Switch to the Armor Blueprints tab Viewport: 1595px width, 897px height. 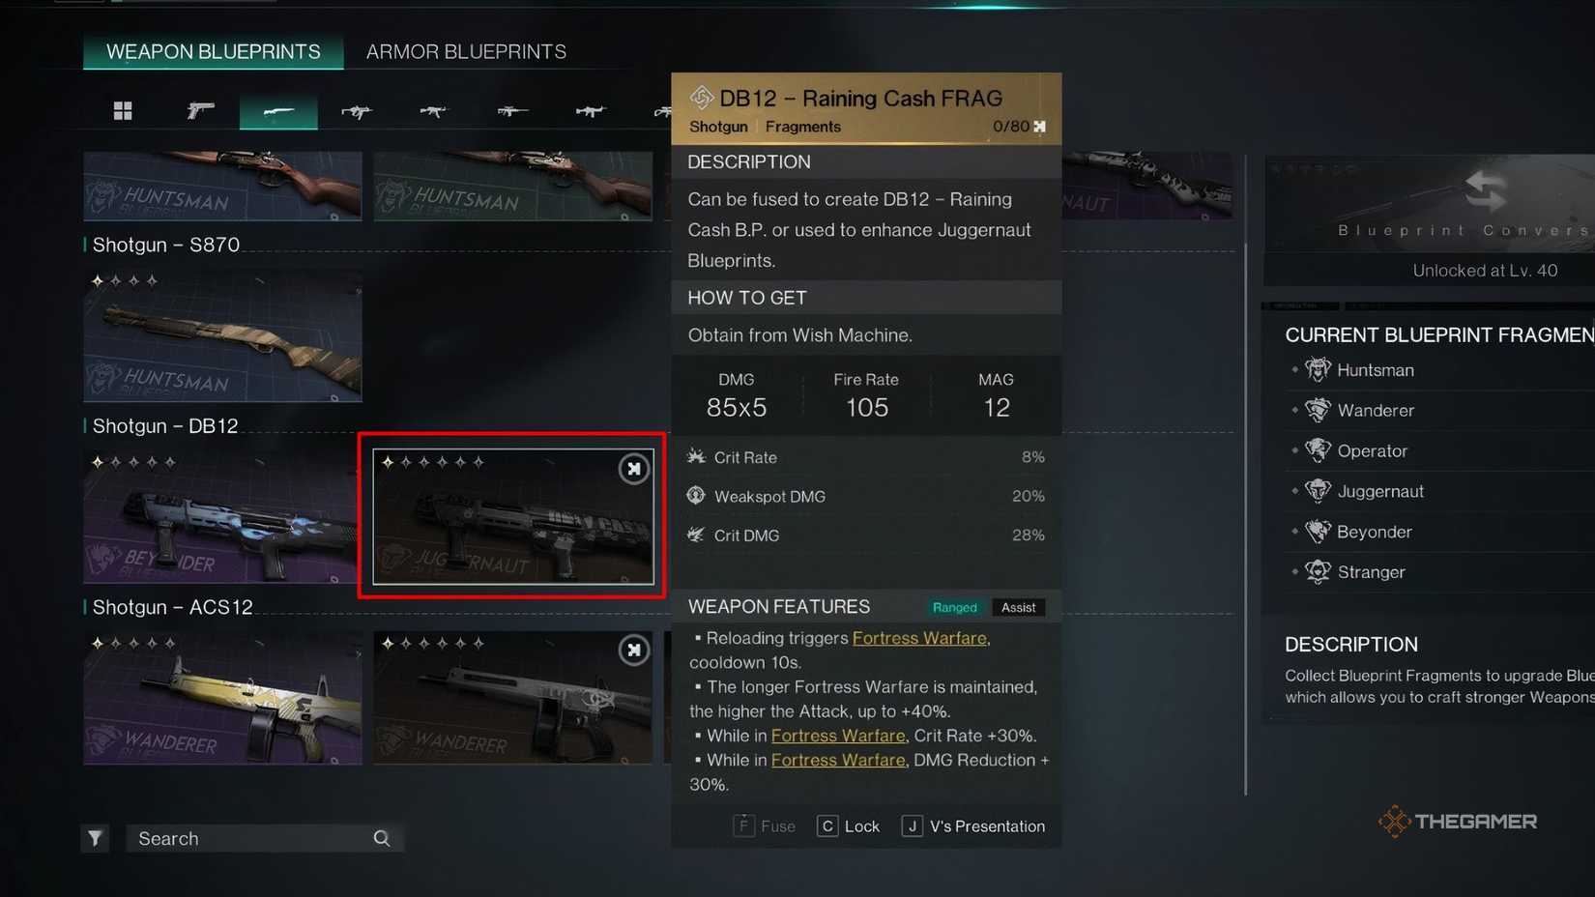[x=466, y=52]
